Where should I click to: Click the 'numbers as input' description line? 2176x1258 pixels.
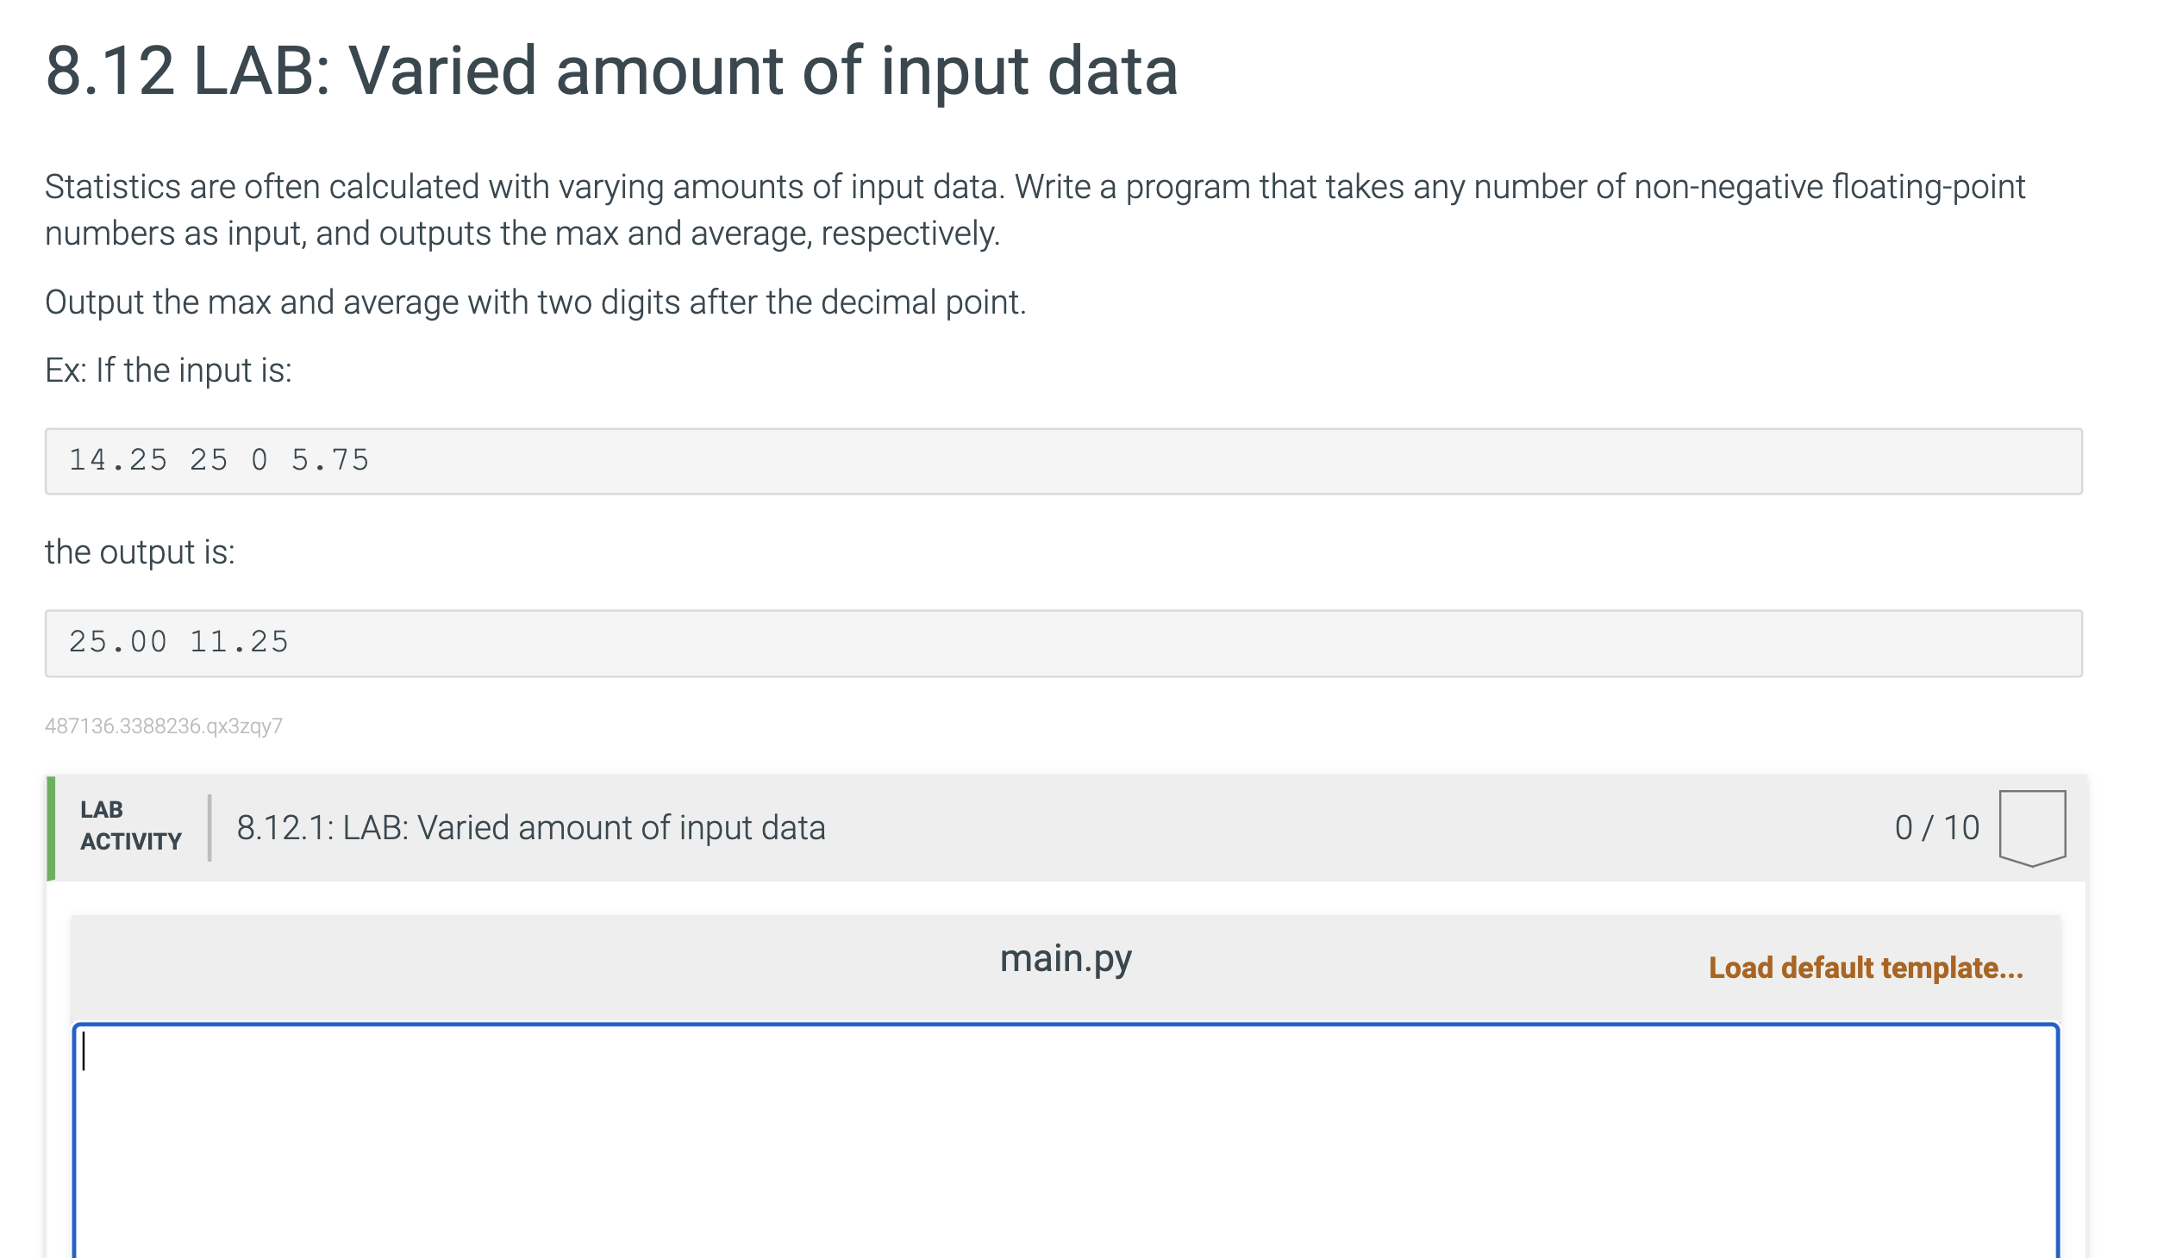[522, 234]
